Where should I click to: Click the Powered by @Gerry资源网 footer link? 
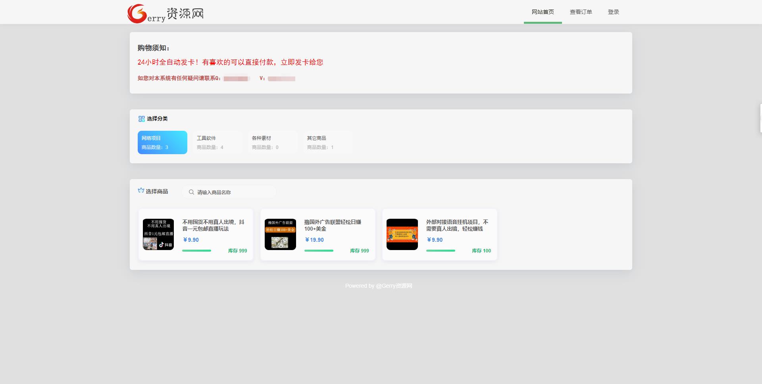click(379, 286)
